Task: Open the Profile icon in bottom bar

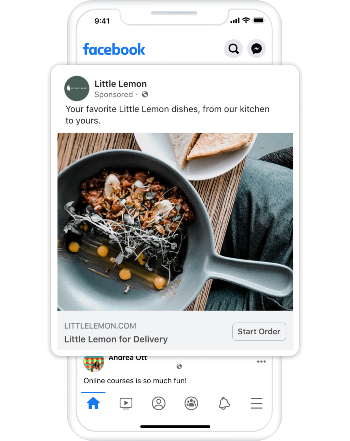Action: (x=159, y=403)
